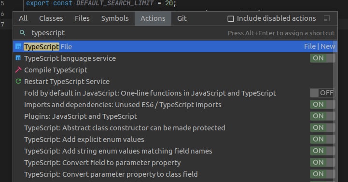Viewport: 348px width, 182px height.
Task: Run the Restart TypeScript Service action
Action: (x=175, y=82)
